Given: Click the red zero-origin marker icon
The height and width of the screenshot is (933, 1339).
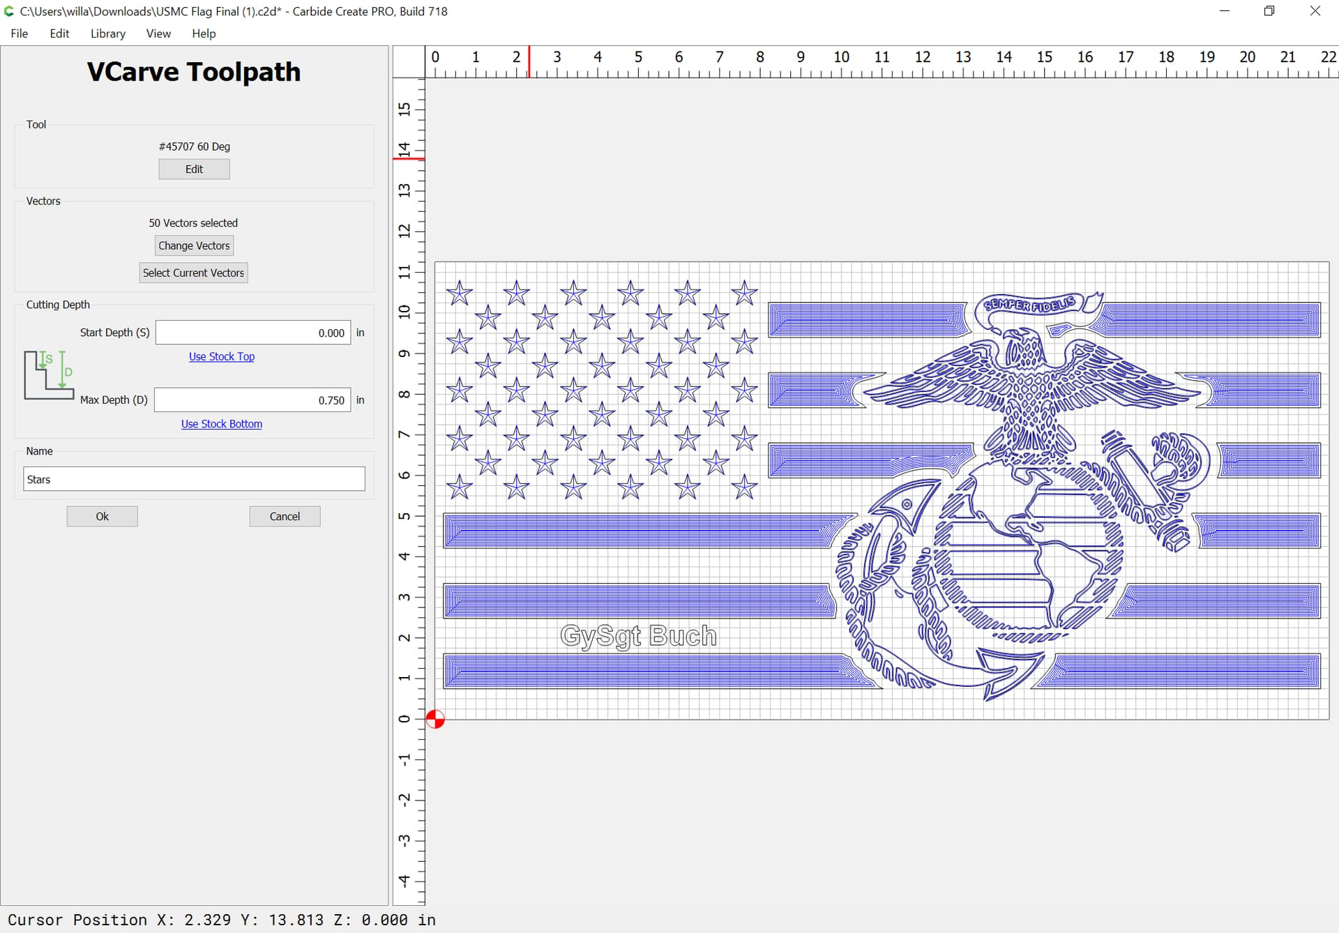Looking at the screenshot, I should click(x=435, y=719).
